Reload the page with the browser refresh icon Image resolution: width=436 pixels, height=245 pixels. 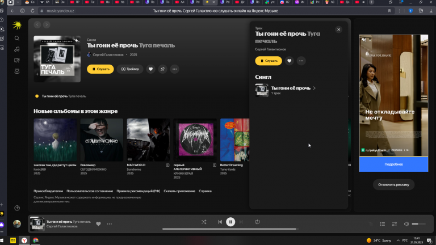[32, 11]
